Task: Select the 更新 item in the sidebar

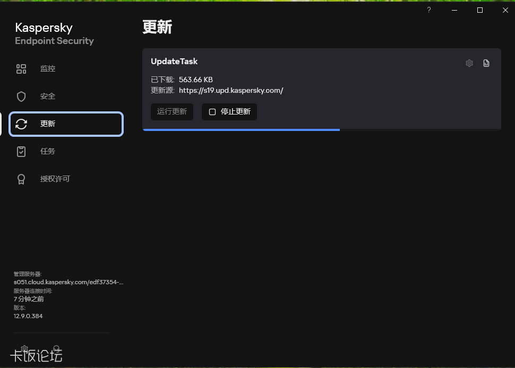Action: tap(66, 124)
